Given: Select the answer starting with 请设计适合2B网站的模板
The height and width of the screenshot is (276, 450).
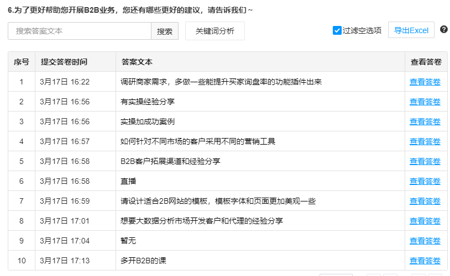Looking at the screenshot, I should point(218,201).
